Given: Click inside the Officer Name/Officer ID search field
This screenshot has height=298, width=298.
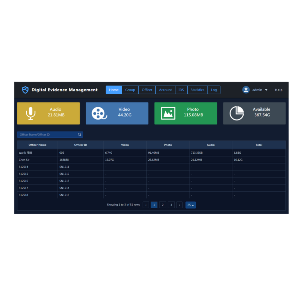Looking at the screenshot, I should tap(47, 134).
